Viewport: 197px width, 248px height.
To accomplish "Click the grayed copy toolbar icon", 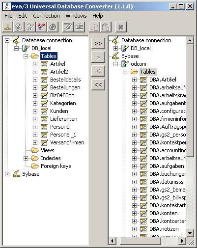I will pos(94,27).
